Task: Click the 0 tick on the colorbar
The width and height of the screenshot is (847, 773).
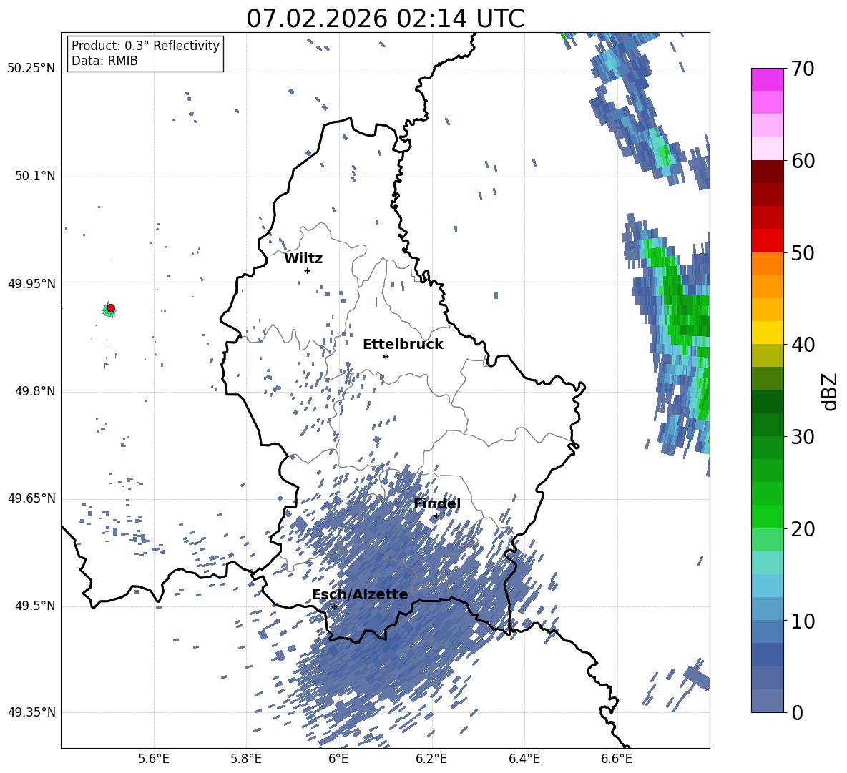Action: [x=797, y=712]
